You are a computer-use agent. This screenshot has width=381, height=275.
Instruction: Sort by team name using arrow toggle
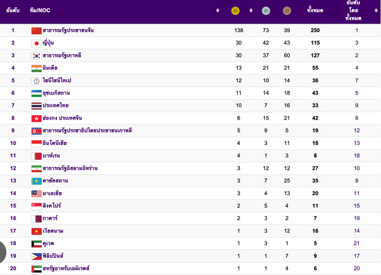tap(218, 11)
